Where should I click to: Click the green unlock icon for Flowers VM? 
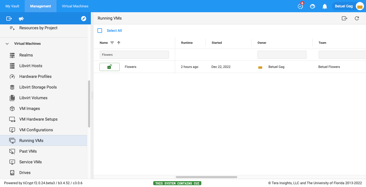[x=109, y=67]
